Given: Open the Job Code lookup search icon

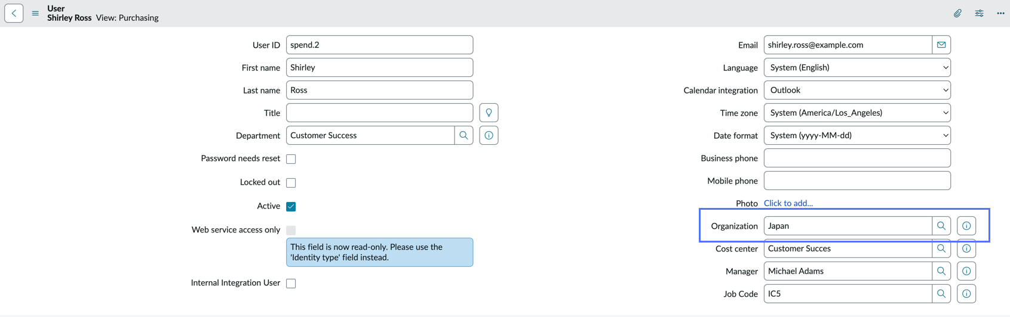Looking at the screenshot, I should 941,294.
